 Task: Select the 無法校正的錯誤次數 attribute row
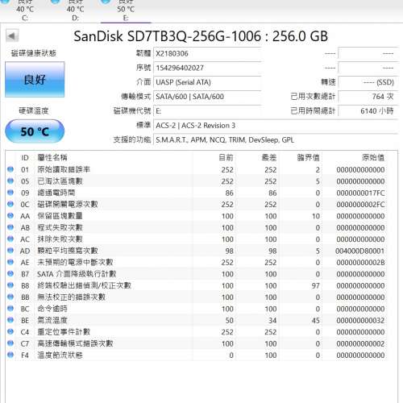pyautogui.click(x=196, y=297)
